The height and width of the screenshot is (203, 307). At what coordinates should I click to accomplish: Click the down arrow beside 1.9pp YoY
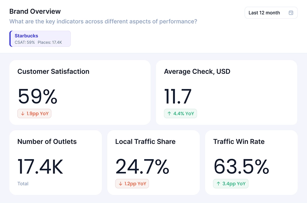pyautogui.click(x=22, y=113)
